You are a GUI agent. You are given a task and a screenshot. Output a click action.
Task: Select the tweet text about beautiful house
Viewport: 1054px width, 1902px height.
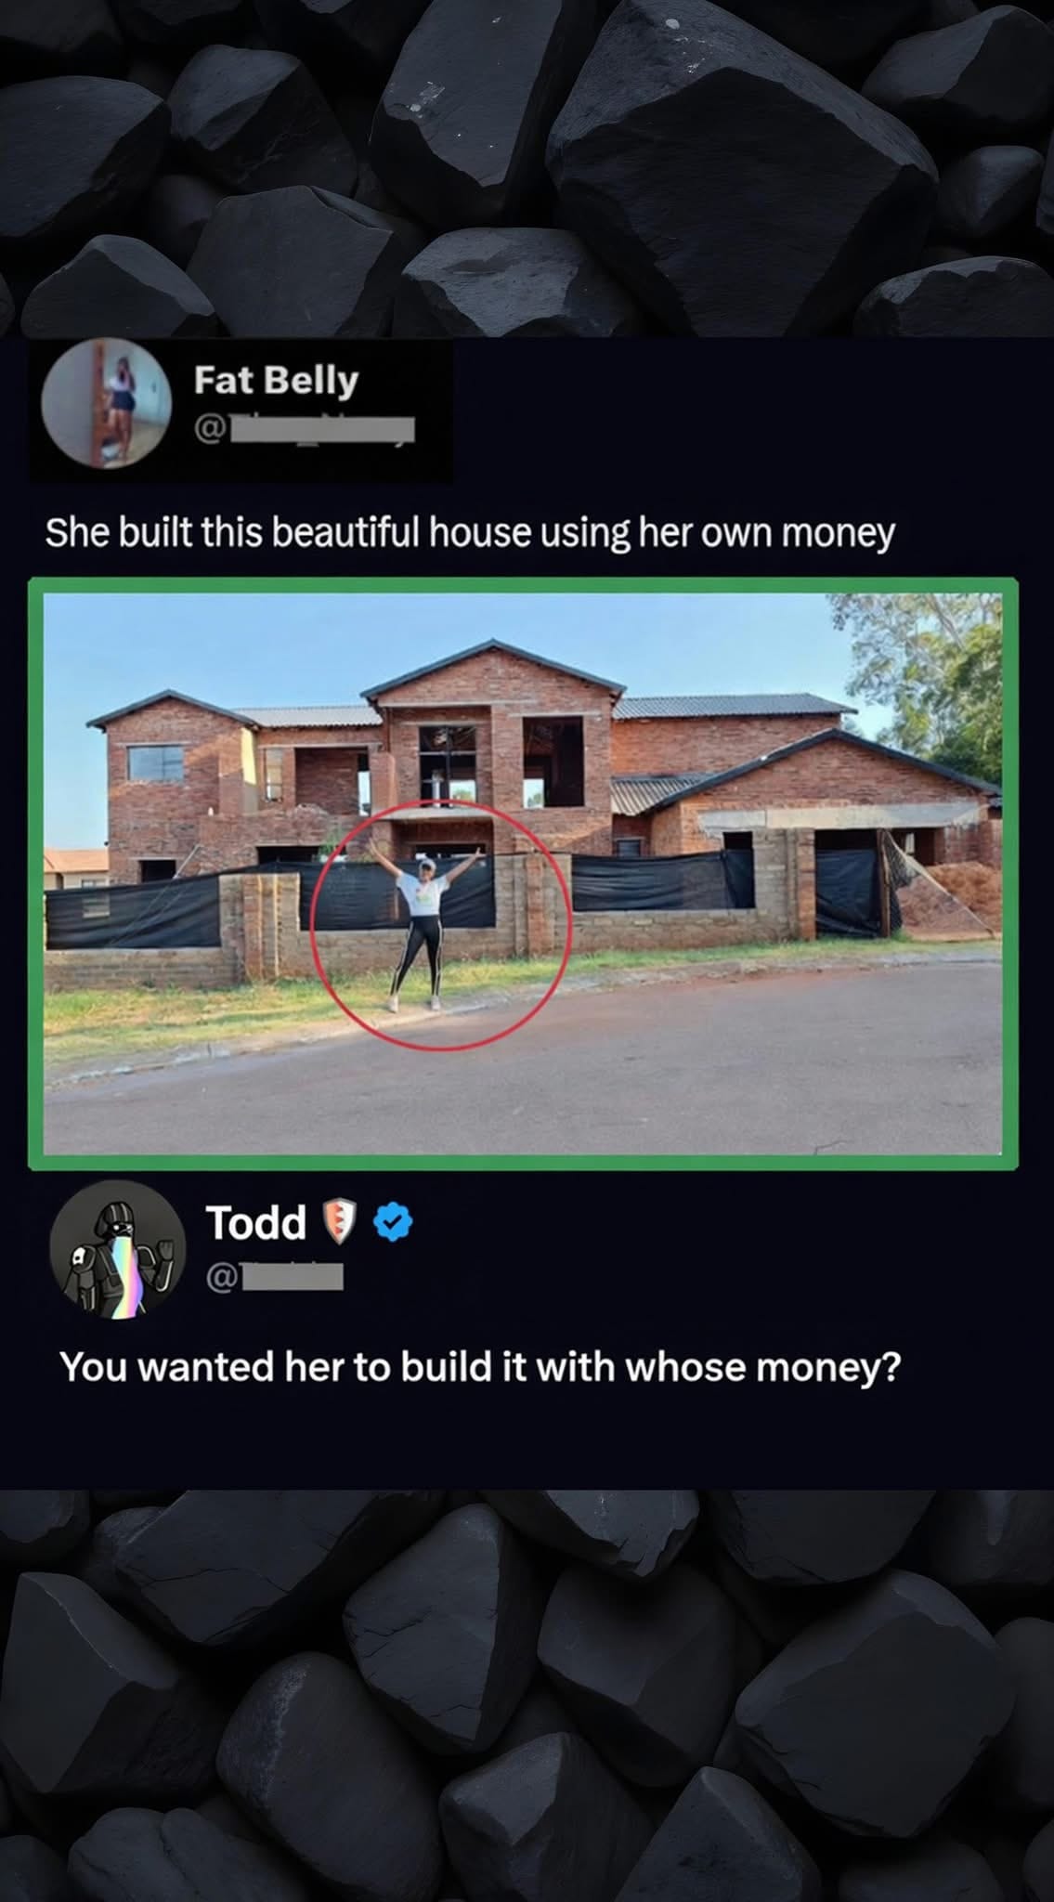point(470,532)
